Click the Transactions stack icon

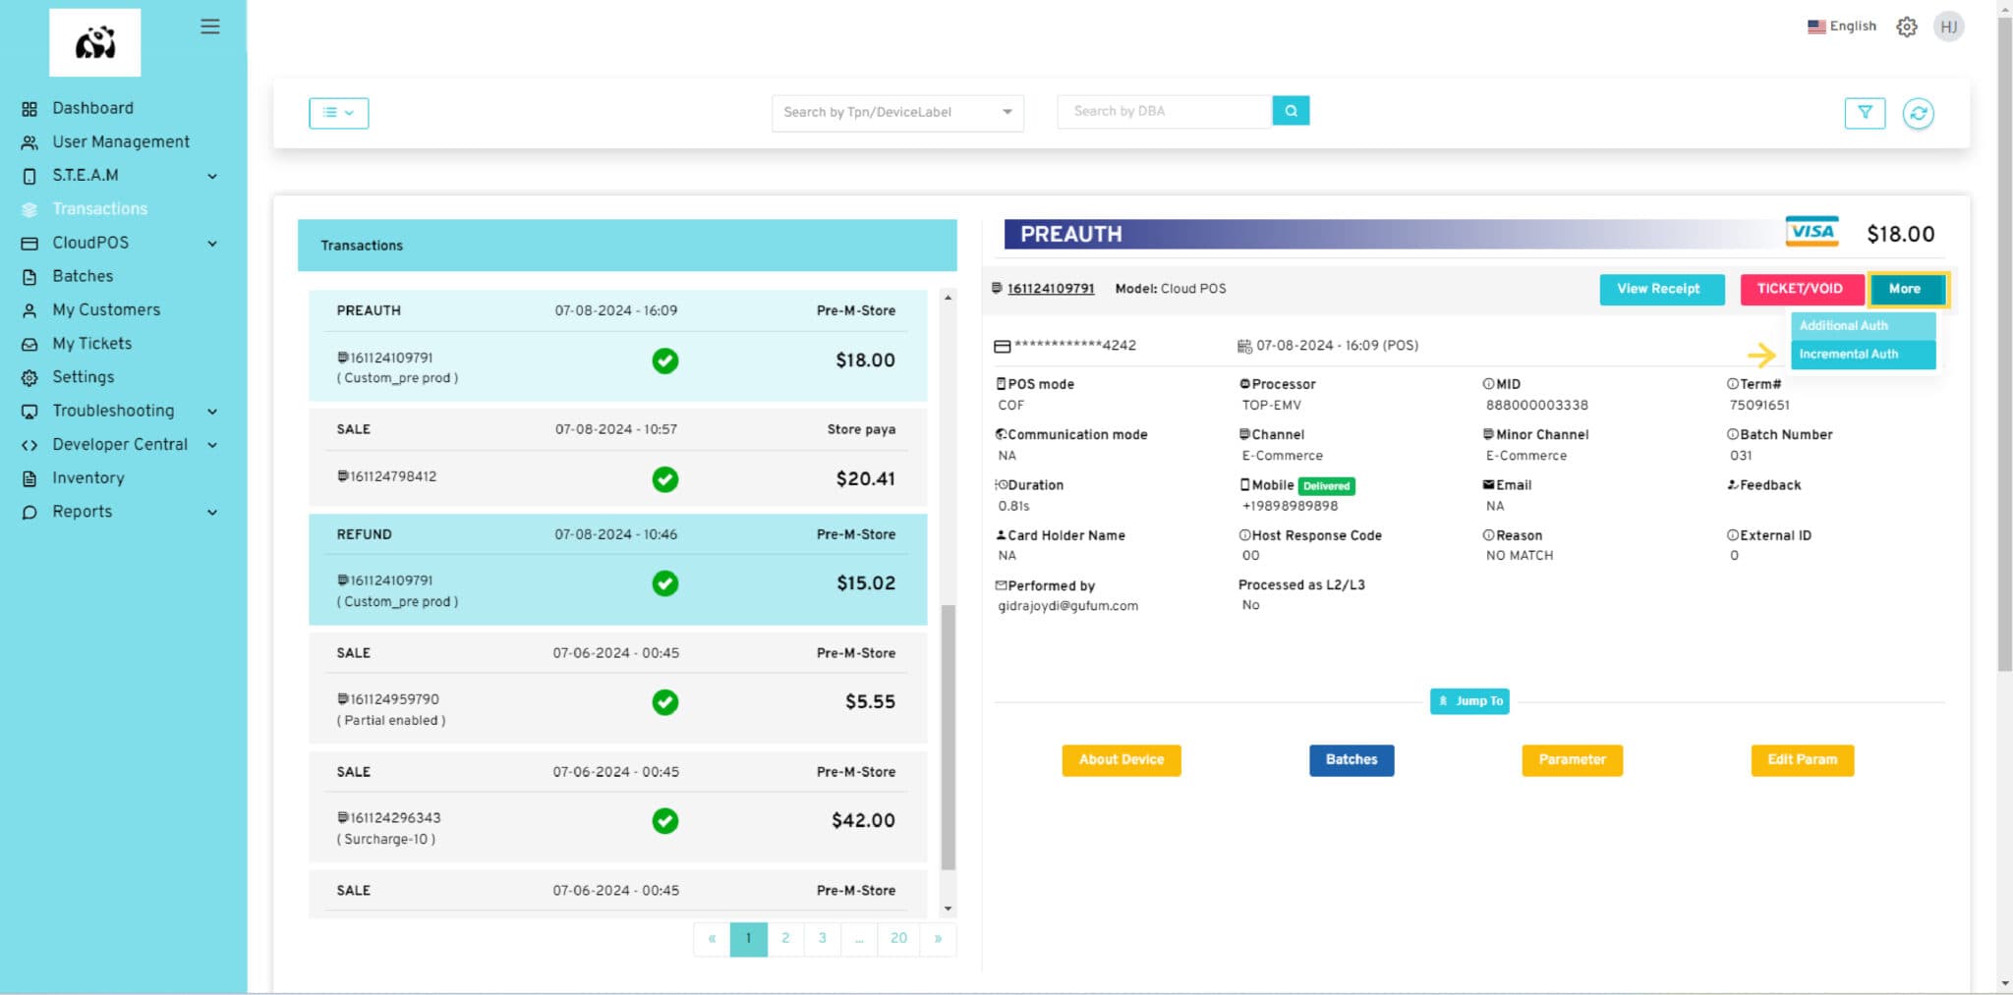coord(29,209)
